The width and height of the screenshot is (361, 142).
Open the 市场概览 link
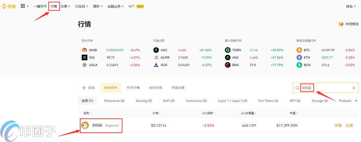pyautogui.click(x=352, y=24)
